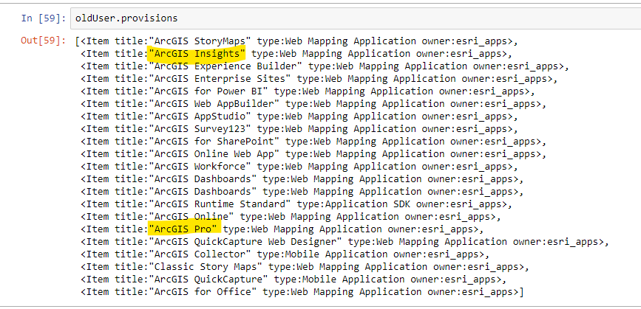Select the "ArcGIS Collector" row
Screen dimensions: 641x309
(x=285, y=254)
